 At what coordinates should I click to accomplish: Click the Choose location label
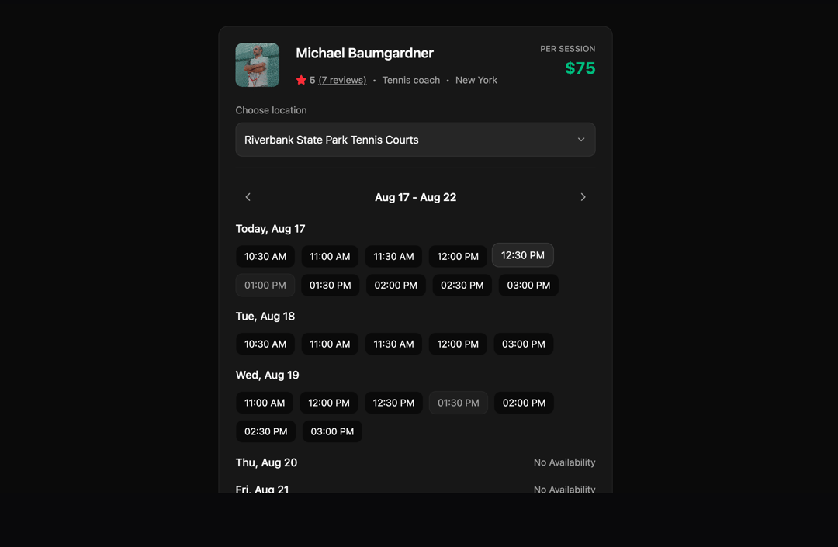pyautogui.click(x=271, y=110)
